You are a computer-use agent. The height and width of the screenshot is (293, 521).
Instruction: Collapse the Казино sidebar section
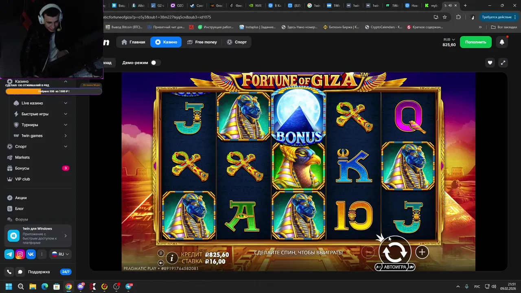66,81
